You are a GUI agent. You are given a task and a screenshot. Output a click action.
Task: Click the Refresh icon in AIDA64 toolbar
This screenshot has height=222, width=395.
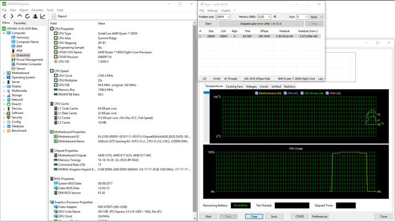click(x=27, y=16)
